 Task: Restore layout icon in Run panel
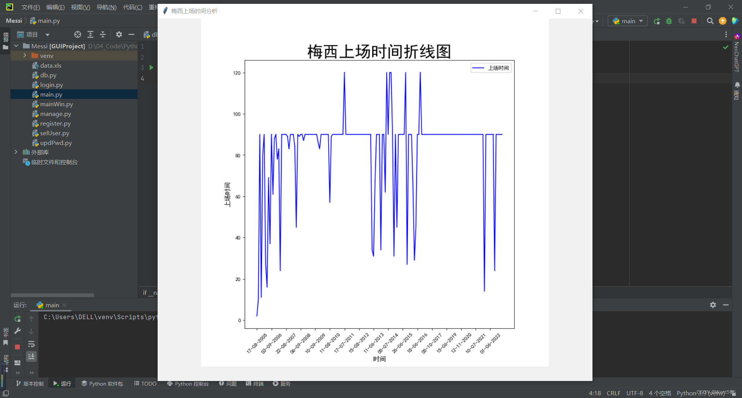[x=17, y=363]
